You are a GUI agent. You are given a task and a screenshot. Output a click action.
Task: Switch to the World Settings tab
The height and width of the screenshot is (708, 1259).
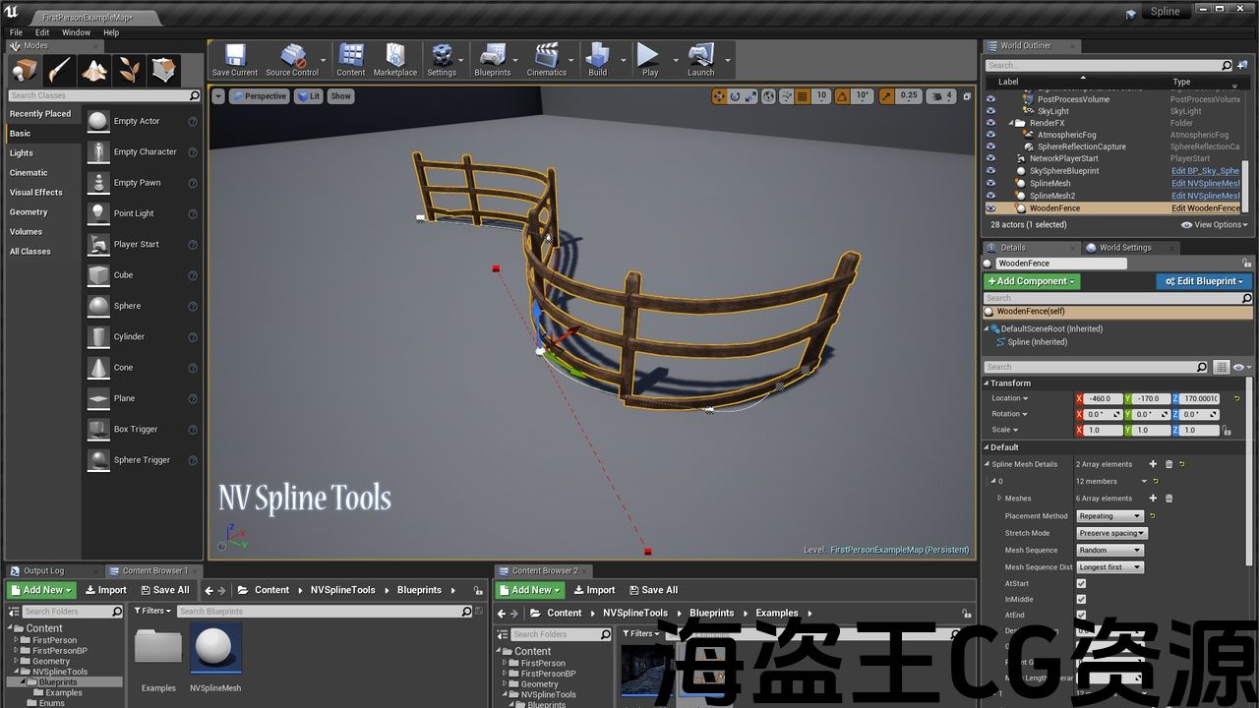[x=1124, y=248]
